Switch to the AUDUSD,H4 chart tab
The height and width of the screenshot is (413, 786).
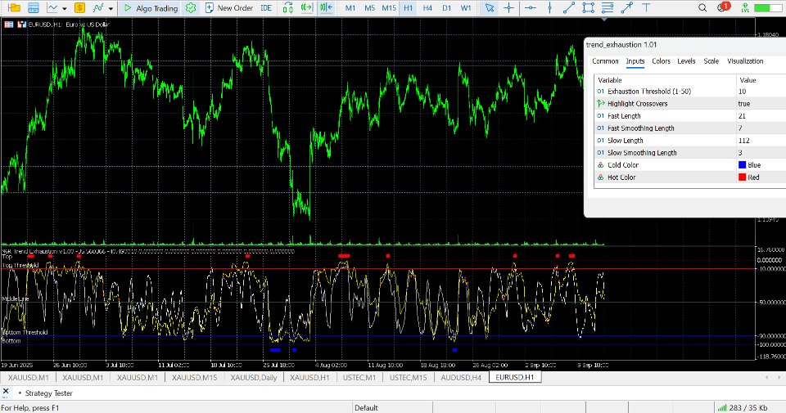[x=461, y=378]
